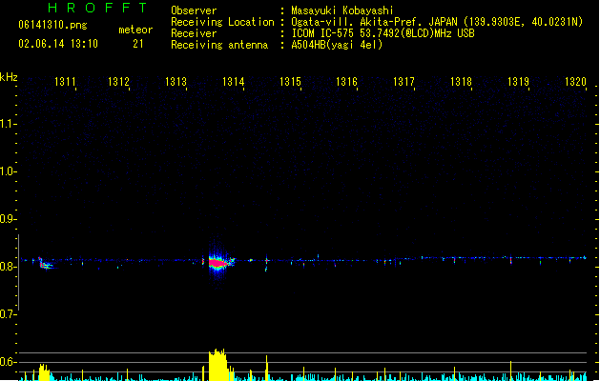Screen dimensions: 600x381
Task: Click the 1319 time marker
Action: 518,82
